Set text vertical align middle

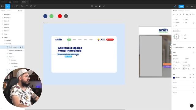[186, 68]
